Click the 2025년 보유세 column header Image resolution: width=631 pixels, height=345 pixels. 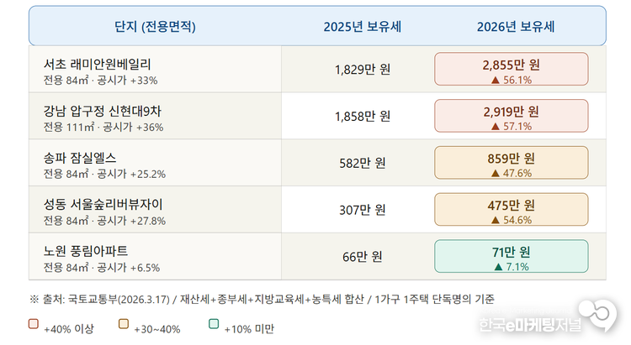[362, 27]
